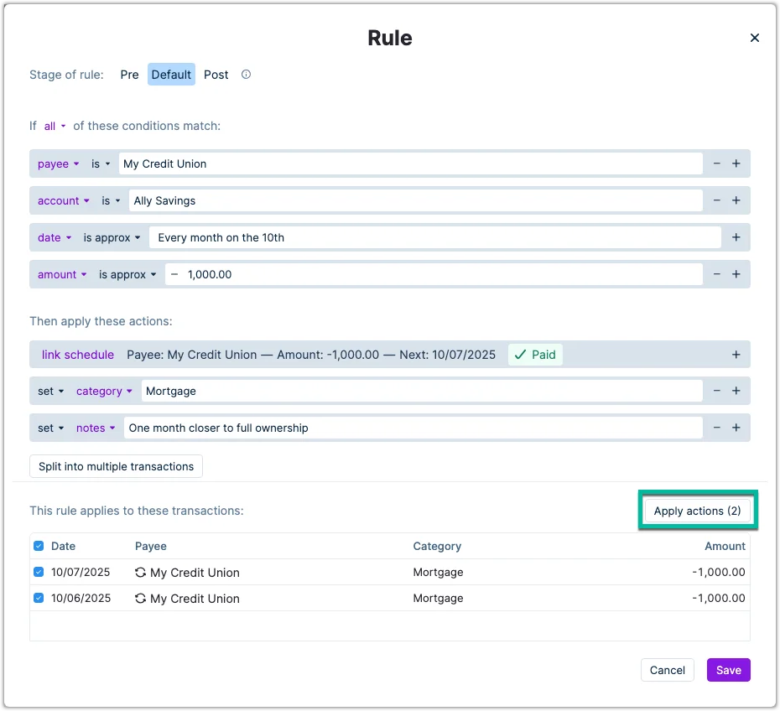
Task: Remove the amount condition via its minus icon
Action: pos(717,274)
